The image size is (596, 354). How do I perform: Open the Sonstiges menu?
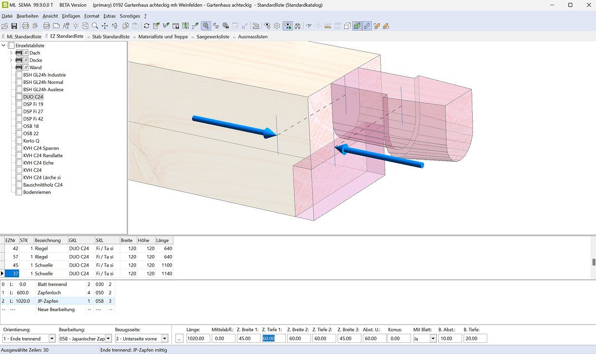[130, 16]
